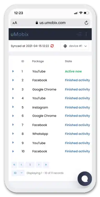The height and width of the screenshot is (197, 100).
Task: Open the device #1 dropdown
Action: (x=75, y=46)
